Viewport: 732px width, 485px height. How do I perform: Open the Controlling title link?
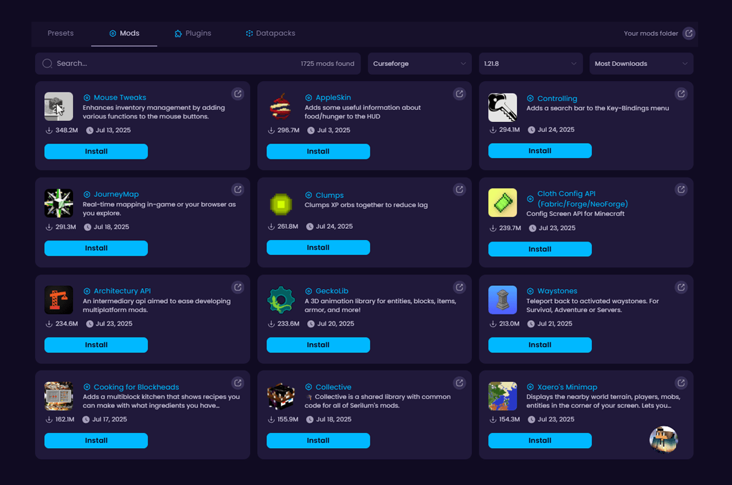pyautogui.click(x=557, y=98)
